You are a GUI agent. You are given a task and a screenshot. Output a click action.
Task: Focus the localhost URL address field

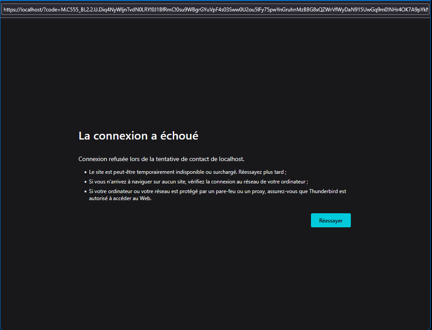click(215, 10)
